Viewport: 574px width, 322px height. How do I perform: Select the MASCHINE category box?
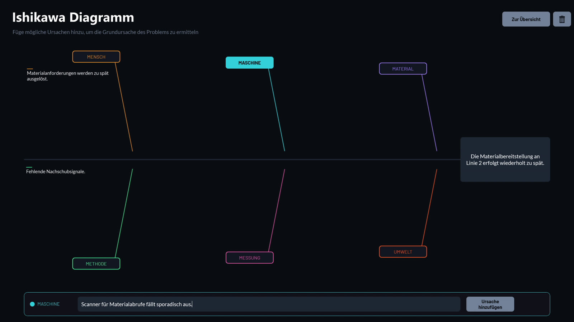tap(250, 63)
